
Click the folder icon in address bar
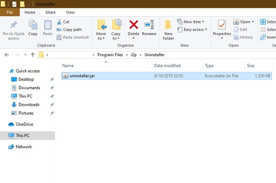[41, 55]
